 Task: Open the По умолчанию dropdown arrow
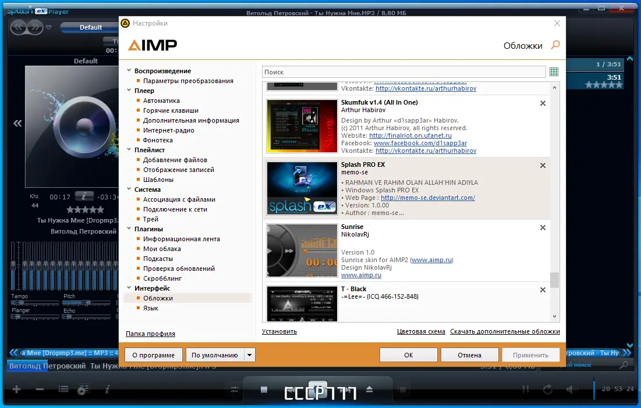250,355
